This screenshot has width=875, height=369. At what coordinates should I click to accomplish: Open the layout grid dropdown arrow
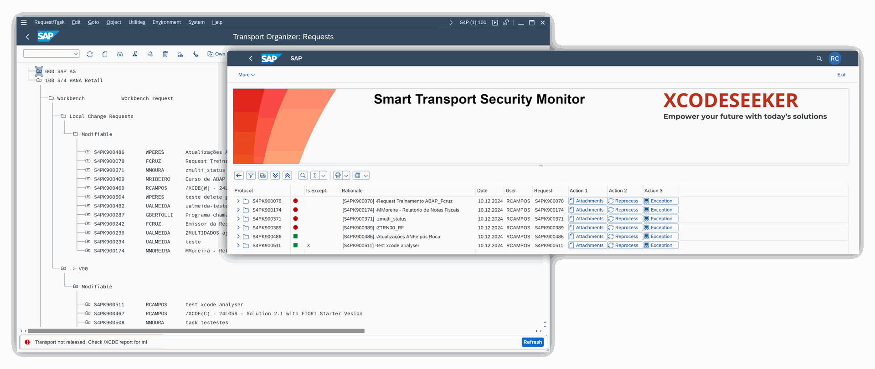tap(365, 176)
